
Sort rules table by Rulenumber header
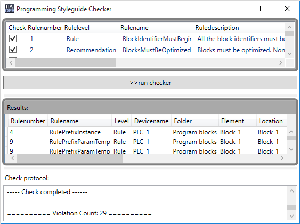click(45, 28)
